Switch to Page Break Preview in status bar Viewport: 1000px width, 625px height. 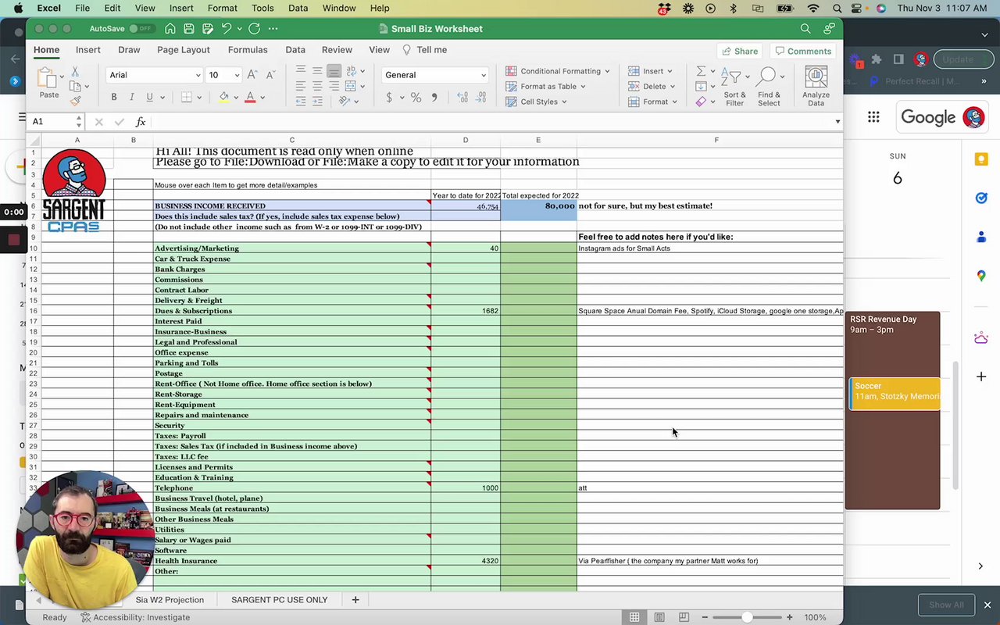pyautogui.click(x=684, y=617)
